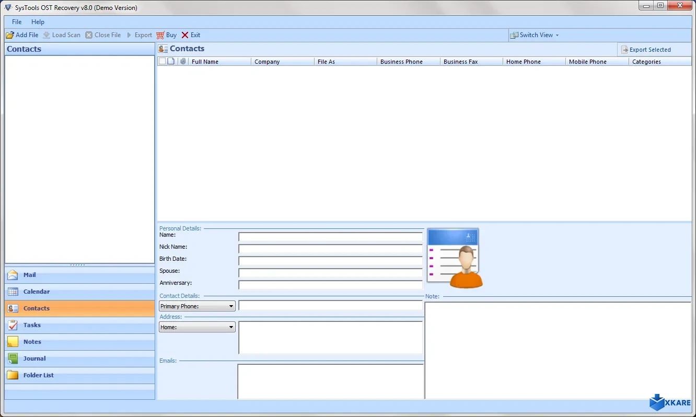Expand the Primary Phone dropdown

[197, 306]
